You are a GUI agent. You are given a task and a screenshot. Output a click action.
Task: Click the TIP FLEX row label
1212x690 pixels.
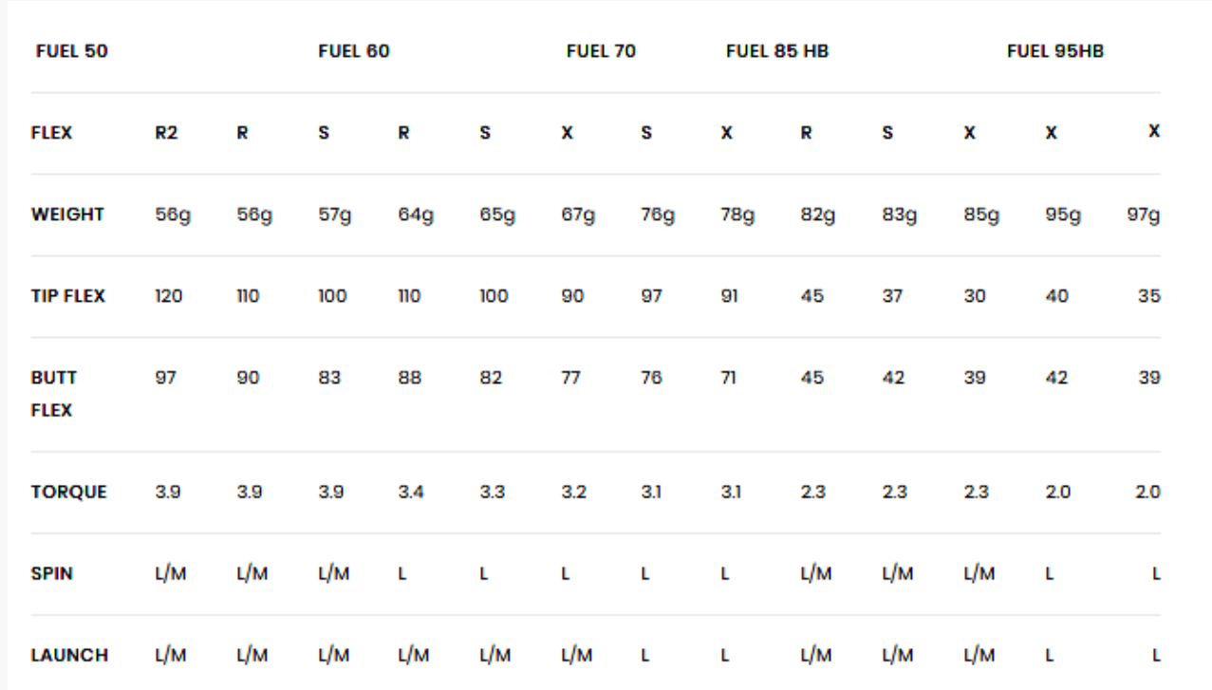pos(70,296)
